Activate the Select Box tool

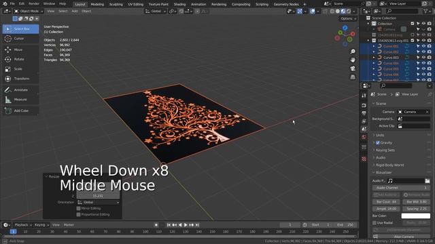[20, 28]
